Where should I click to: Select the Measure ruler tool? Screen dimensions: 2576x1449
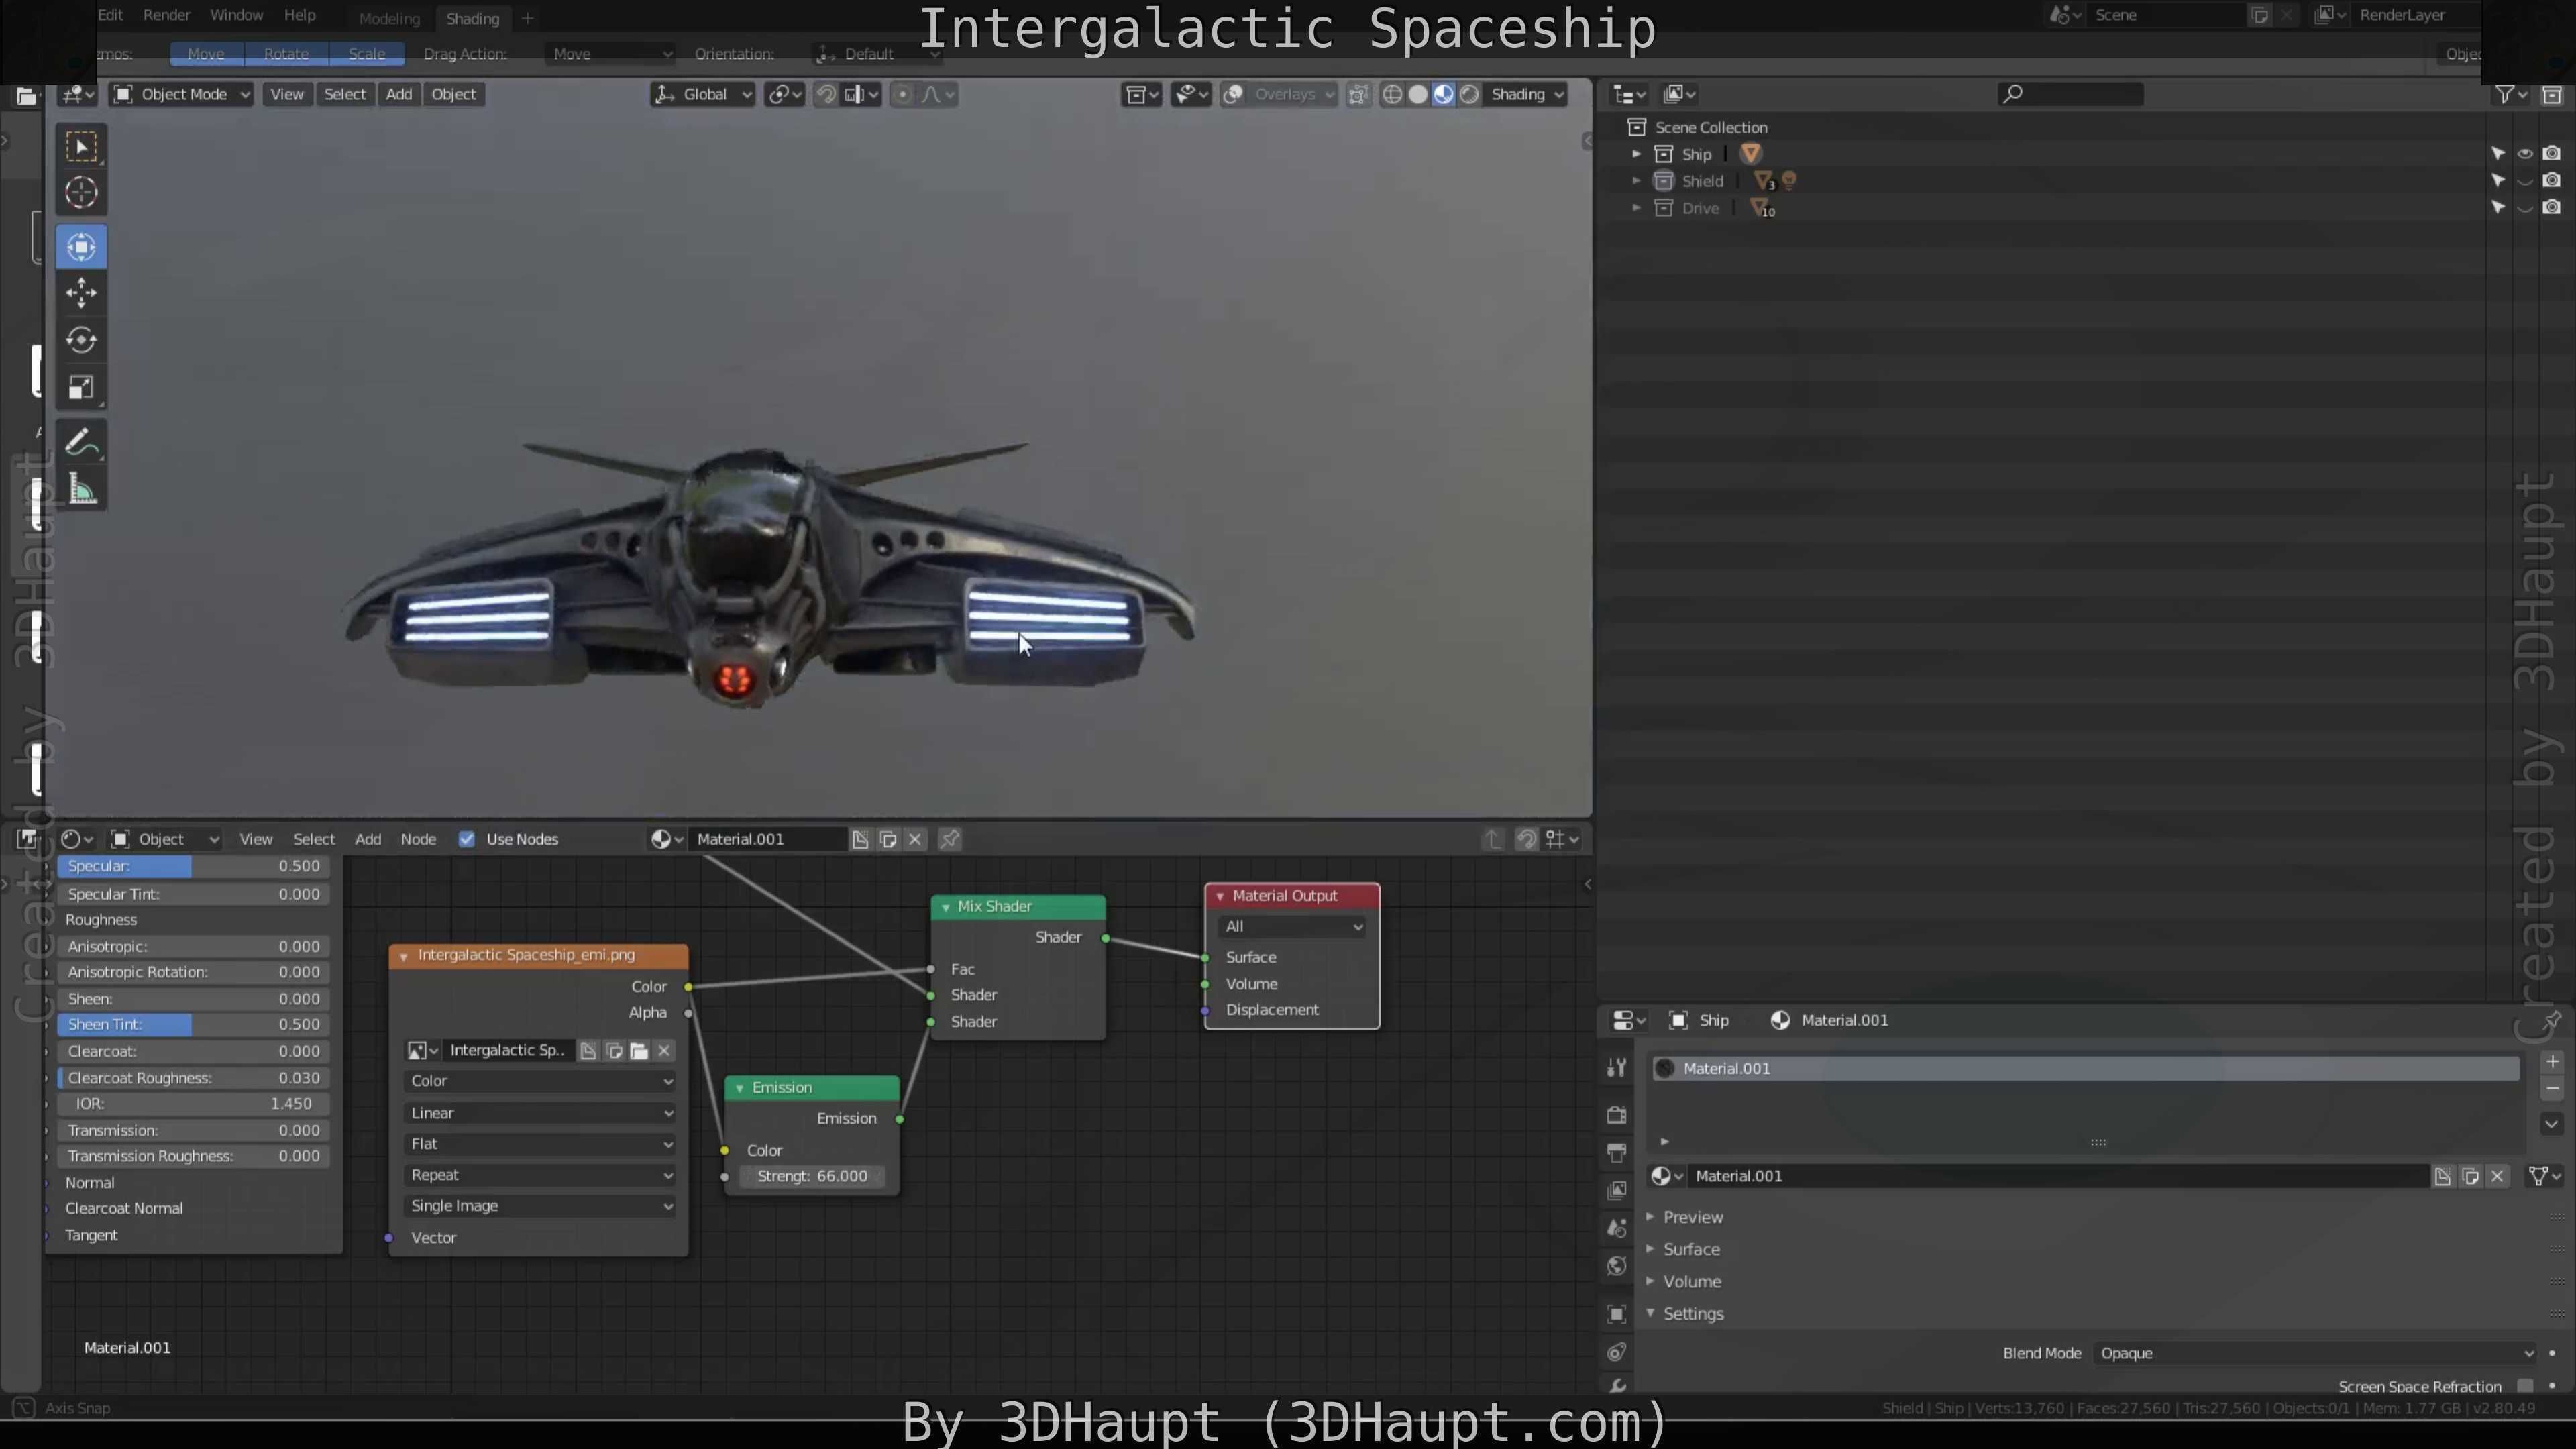pos(81,490)
